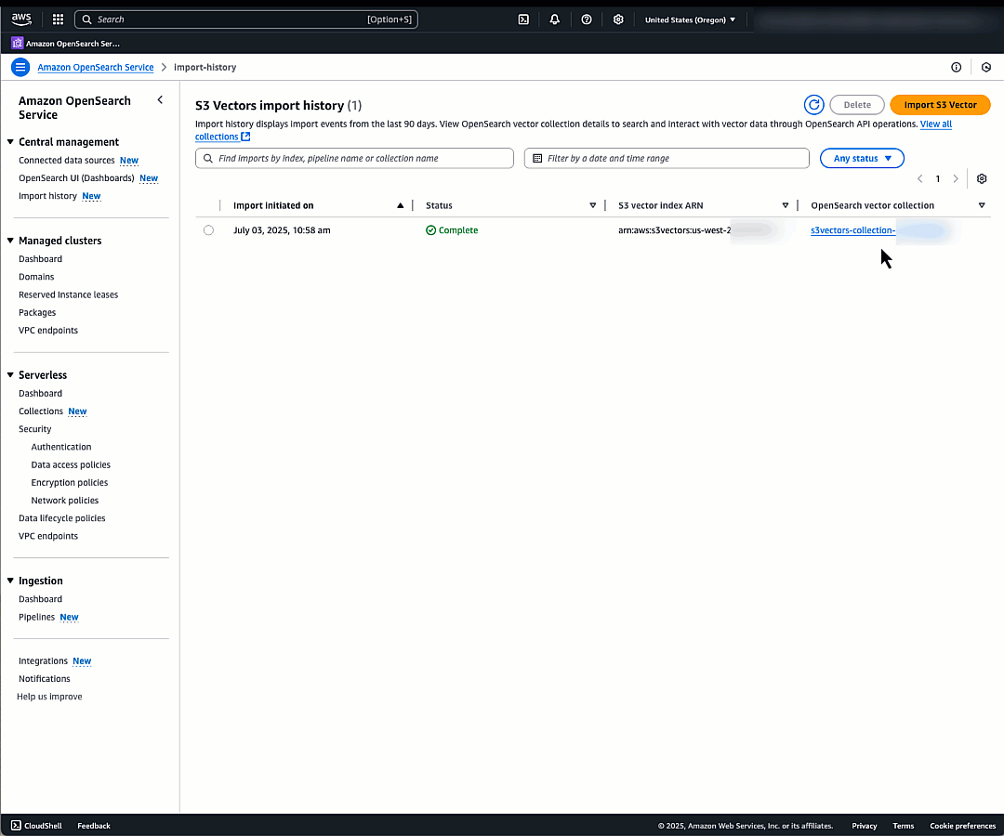1004x836 pixels.
Task: Open the help question mark icon
Action: (586, 20)
